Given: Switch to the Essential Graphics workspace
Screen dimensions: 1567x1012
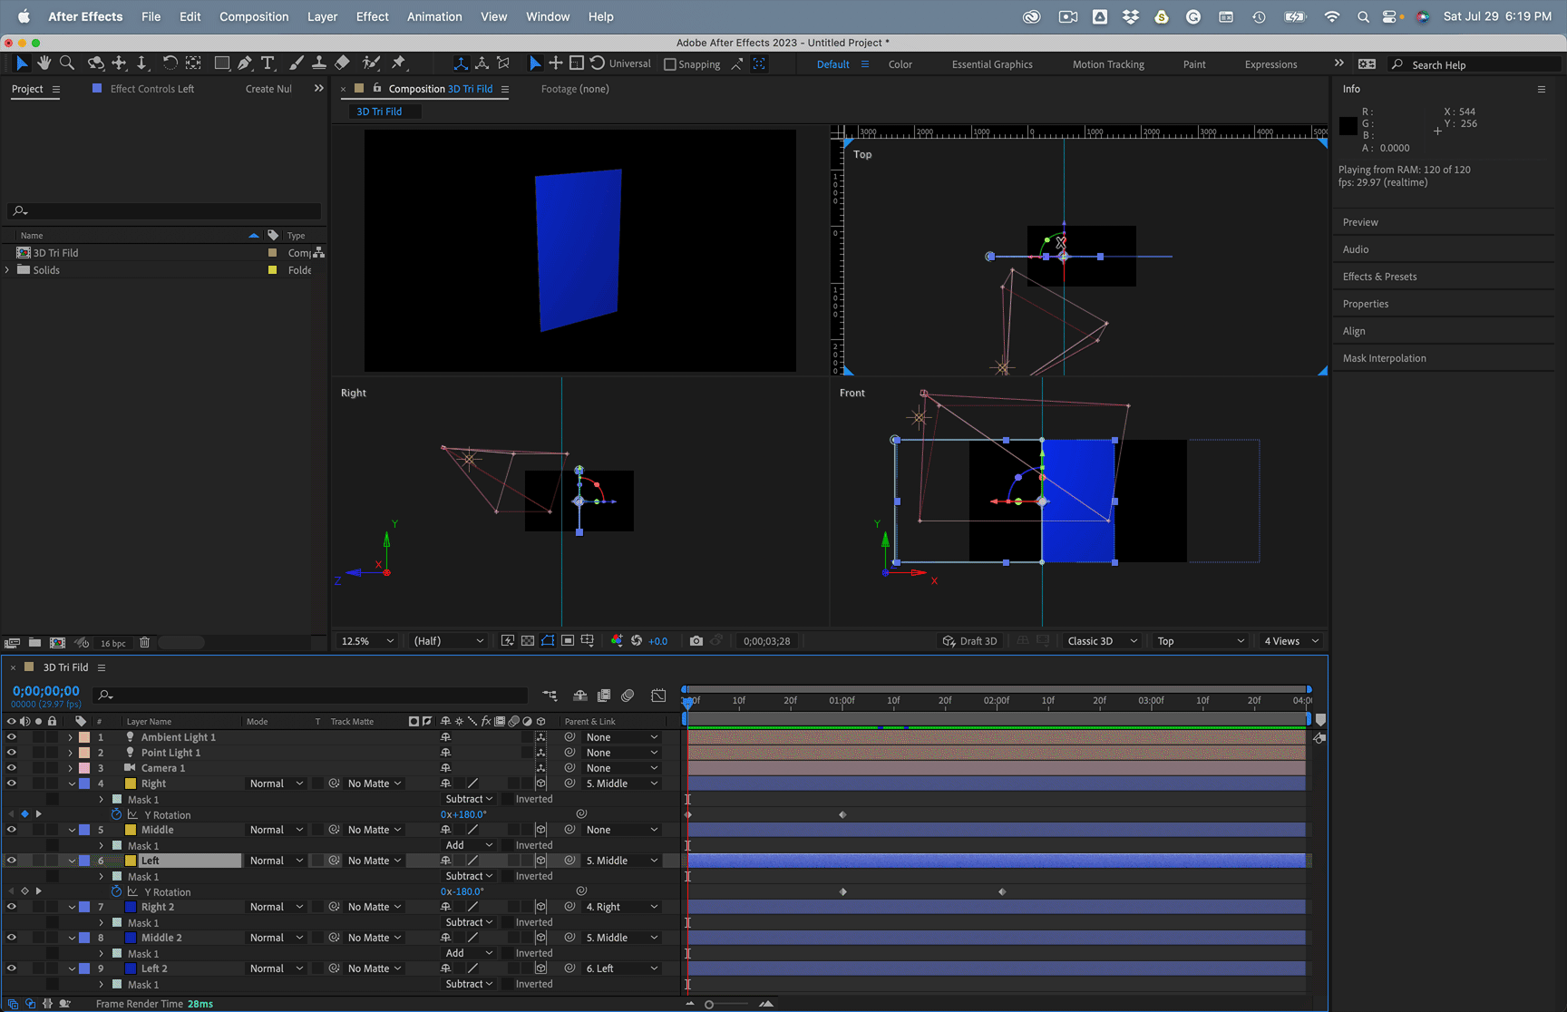Looking at the screenshot, I should [992, 64].
